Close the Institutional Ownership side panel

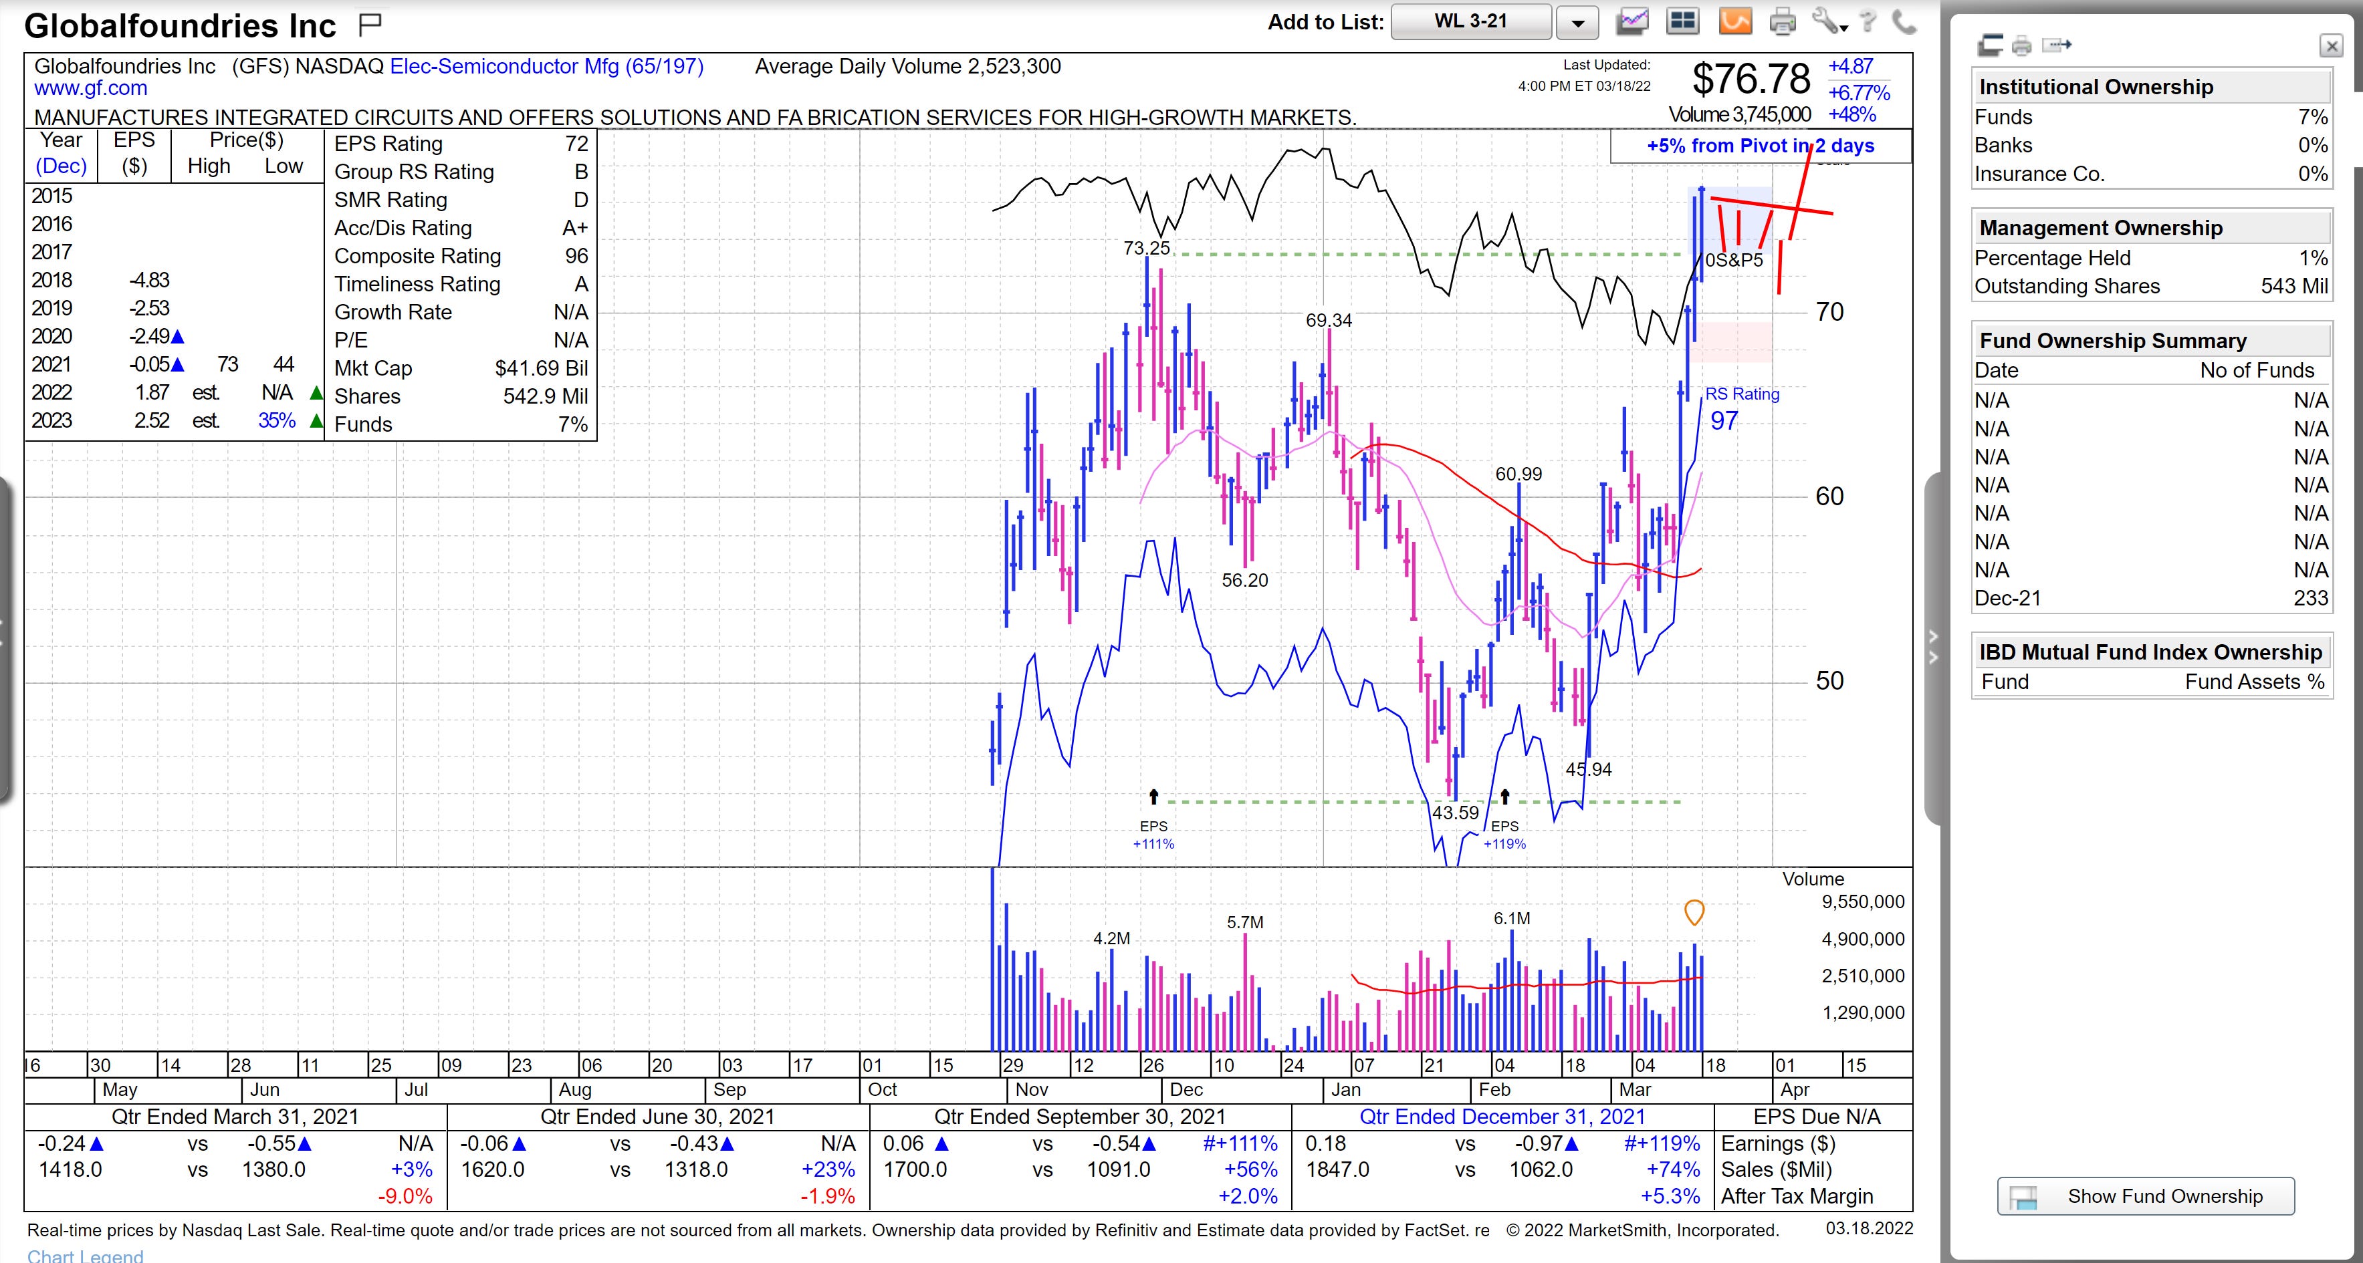coord(2331,46)
